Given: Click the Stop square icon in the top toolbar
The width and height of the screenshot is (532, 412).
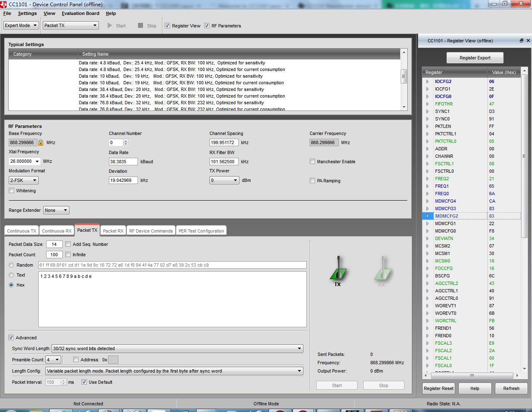Looking at the screenshot, I should [140, 25].
